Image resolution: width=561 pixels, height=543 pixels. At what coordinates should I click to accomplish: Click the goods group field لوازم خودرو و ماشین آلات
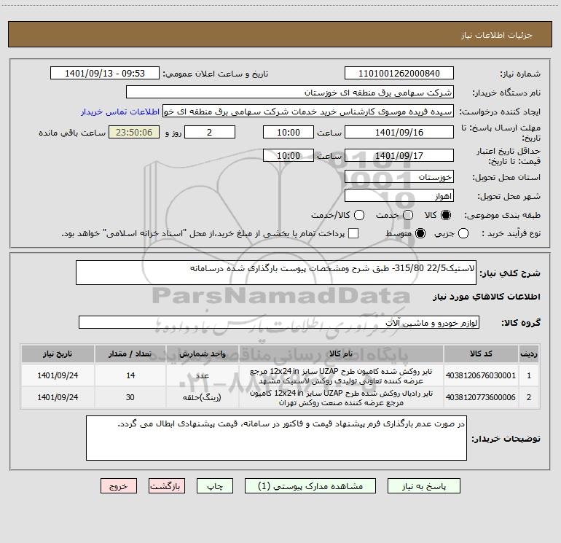(279, 322)
